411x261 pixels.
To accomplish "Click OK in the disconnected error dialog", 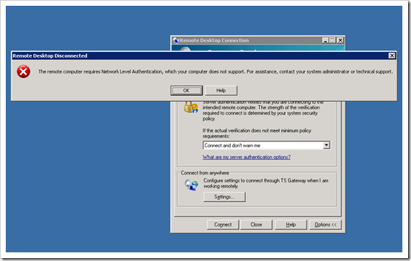I will (x=186, y=90).
